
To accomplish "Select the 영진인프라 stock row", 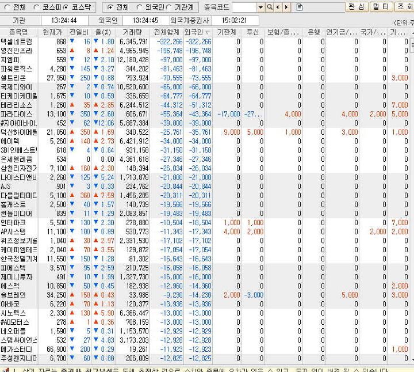I will (204, 51).
